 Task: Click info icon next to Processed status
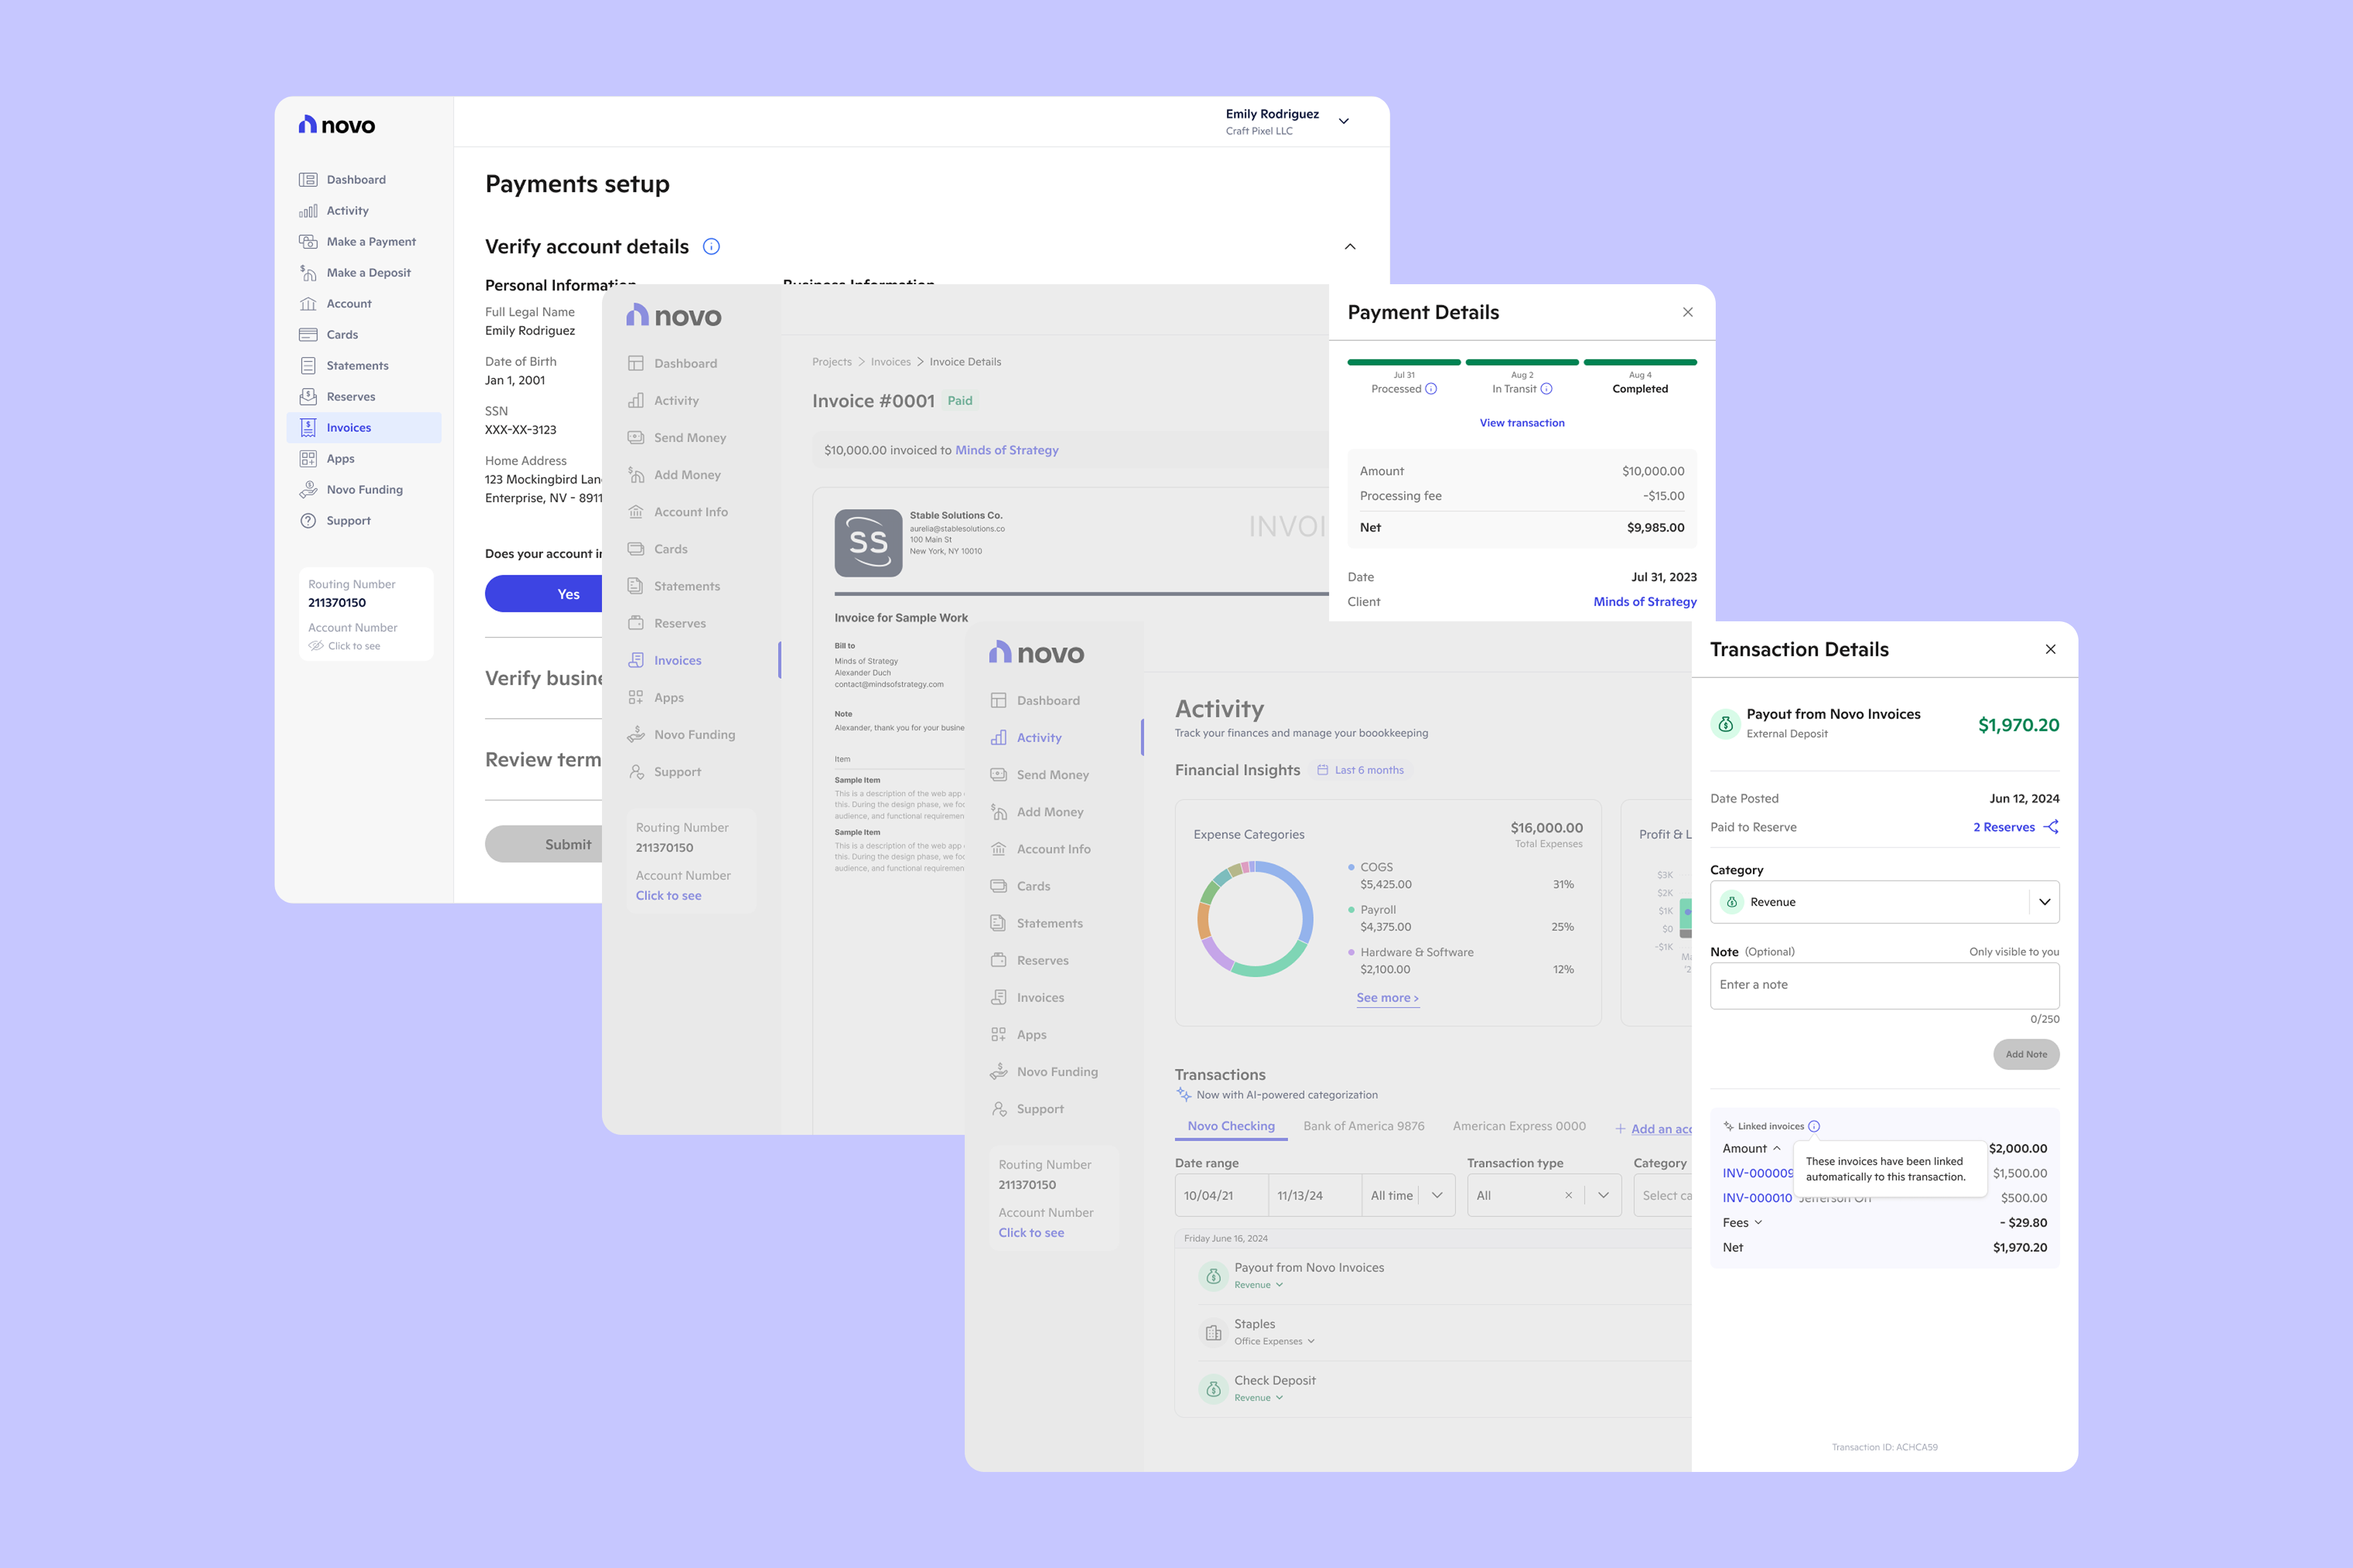click(1431, 389)
